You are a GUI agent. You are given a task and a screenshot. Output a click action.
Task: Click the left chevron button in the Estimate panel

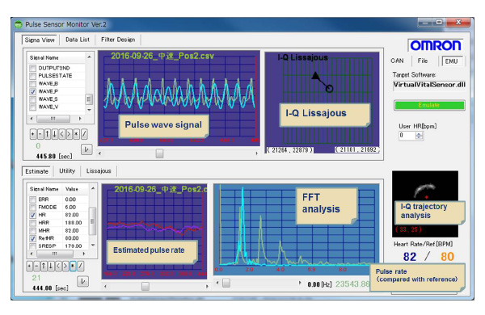pyautogui.click(x=58, y=266)
